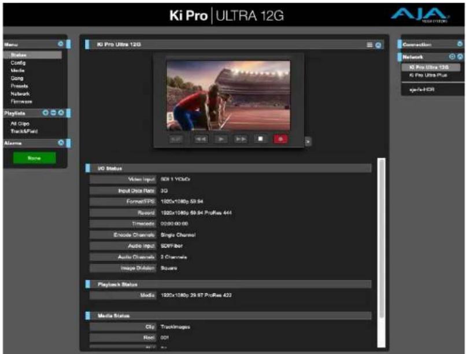Click the Record button in transport controls
The width and height of the screenshot is (466, 354).
coord(280,139)
